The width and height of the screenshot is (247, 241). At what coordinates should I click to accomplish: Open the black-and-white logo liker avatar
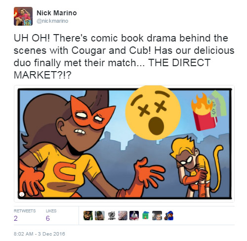pyautogui.click(x=111, y=215)
